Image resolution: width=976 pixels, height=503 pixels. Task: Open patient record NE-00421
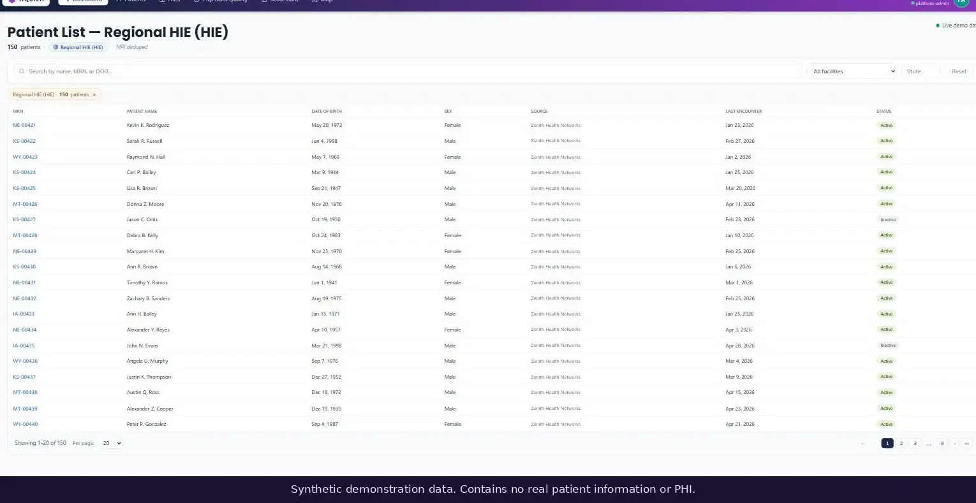point(24,126)
